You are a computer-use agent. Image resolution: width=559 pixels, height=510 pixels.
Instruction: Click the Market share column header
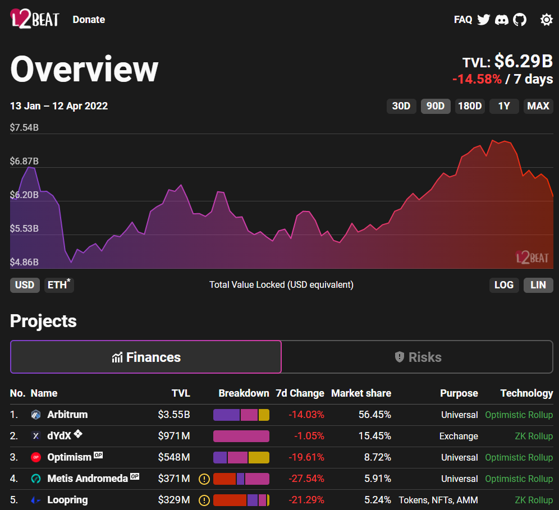point(361,393)
